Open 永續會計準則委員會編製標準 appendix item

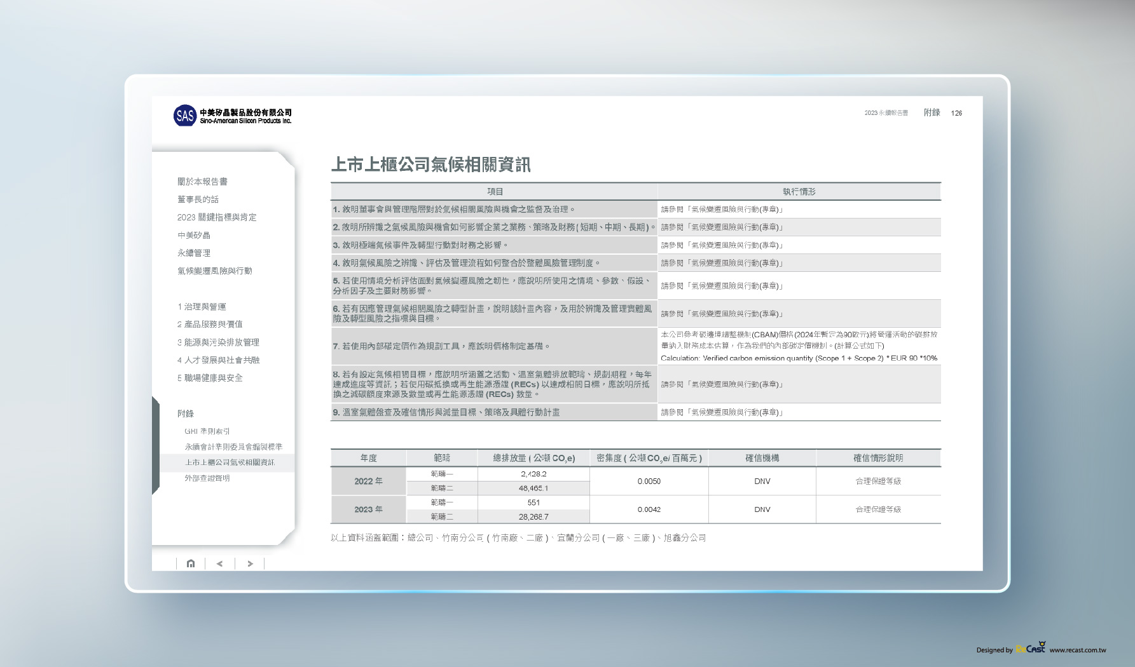click(233, 447)
